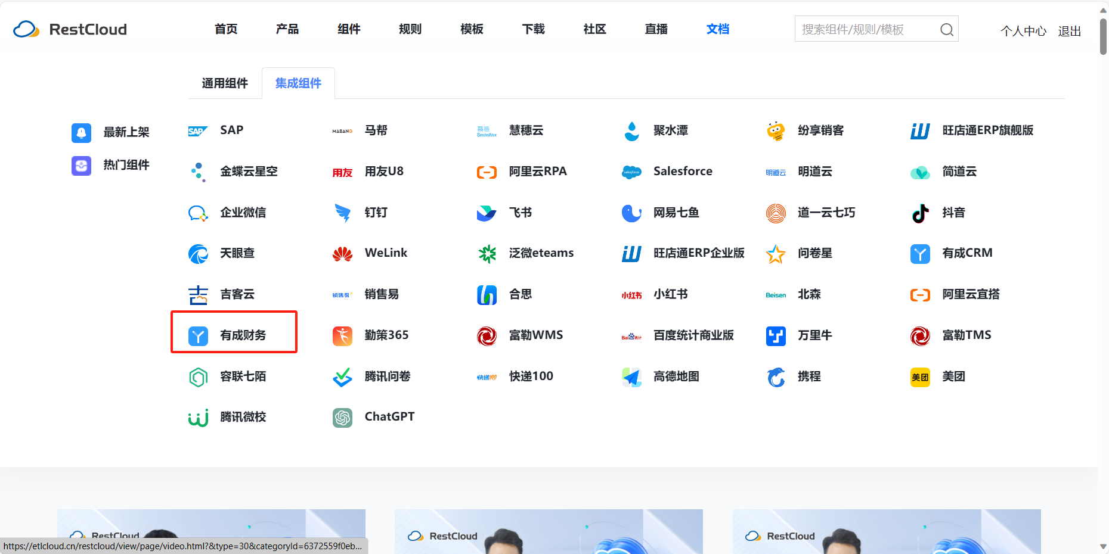This screenshot has width=1109, height=554.
Task: Click the 携程 dolphin icon
Action: tap(776, 377)
